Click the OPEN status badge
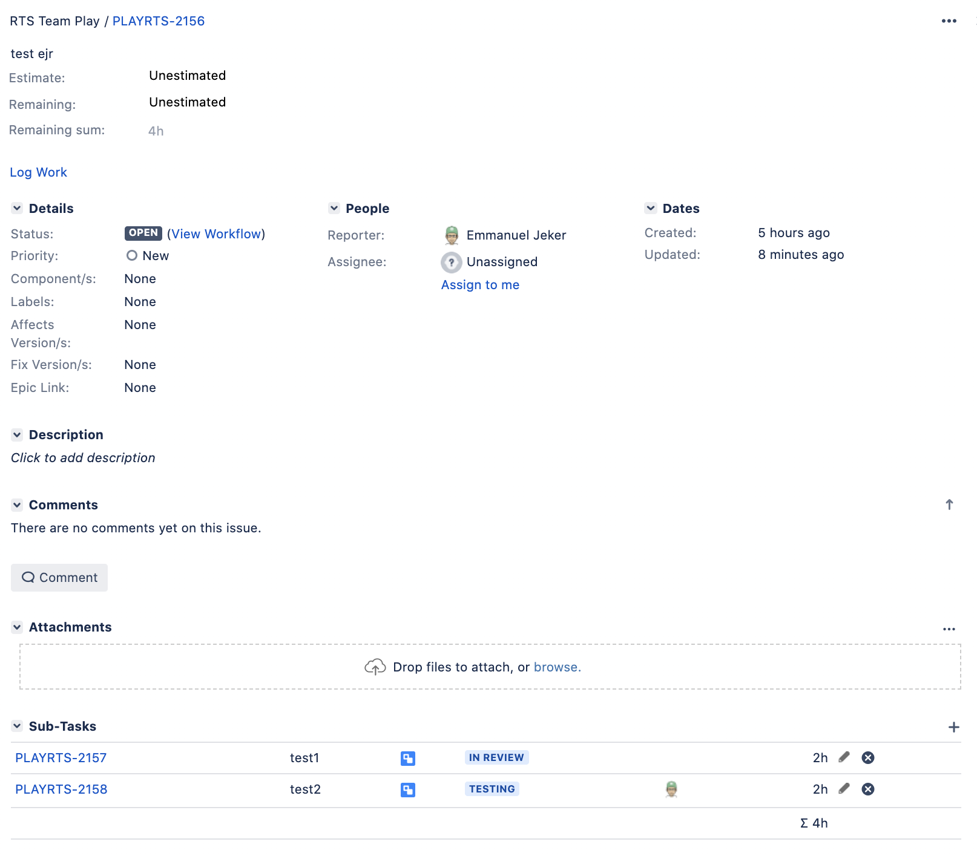The image size is (977, 859). pos(143,233)
